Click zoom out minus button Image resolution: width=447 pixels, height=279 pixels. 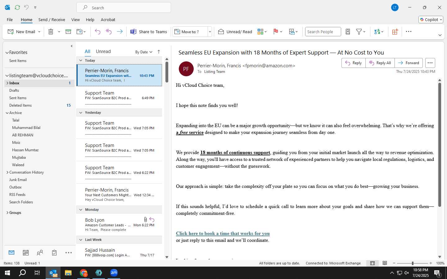pos(394,263)
